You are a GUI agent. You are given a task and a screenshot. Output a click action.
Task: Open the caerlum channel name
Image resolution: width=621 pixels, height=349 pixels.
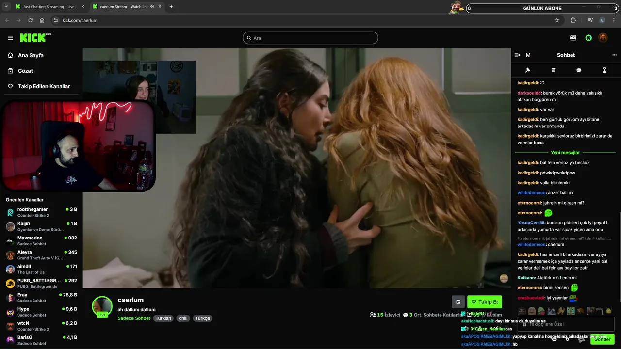click(x=131, y=300)
